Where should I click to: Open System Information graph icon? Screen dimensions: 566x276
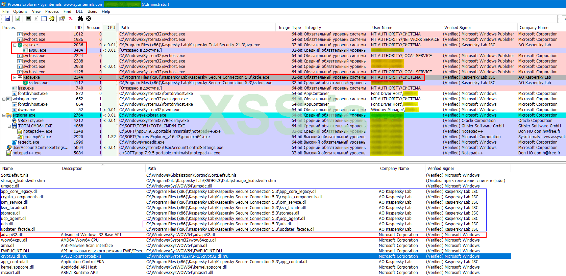pos(28,19)
